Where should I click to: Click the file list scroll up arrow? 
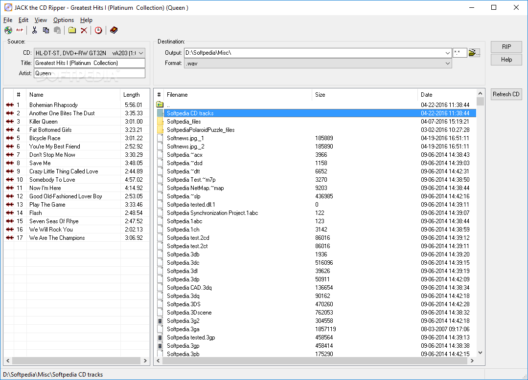pos(480,93)
